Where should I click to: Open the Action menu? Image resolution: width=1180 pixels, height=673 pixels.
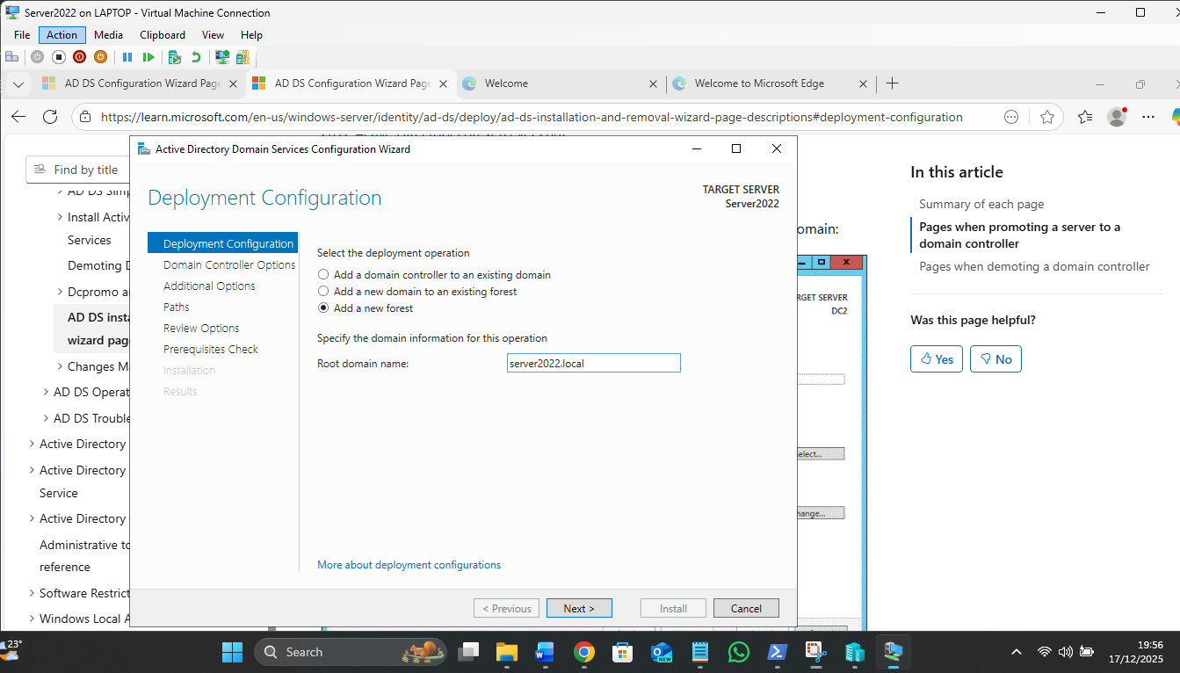[62, 35]
